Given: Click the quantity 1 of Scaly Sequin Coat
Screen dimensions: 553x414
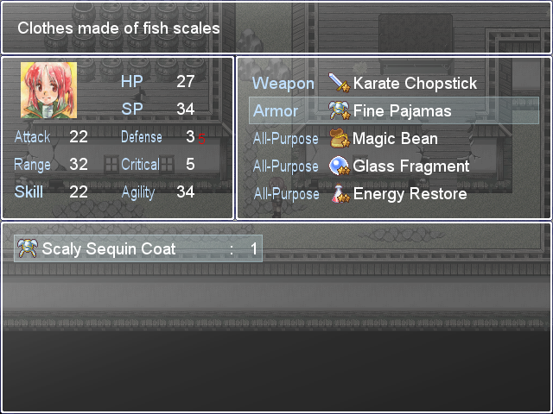Looking at the screenshot, I should 254,249.
